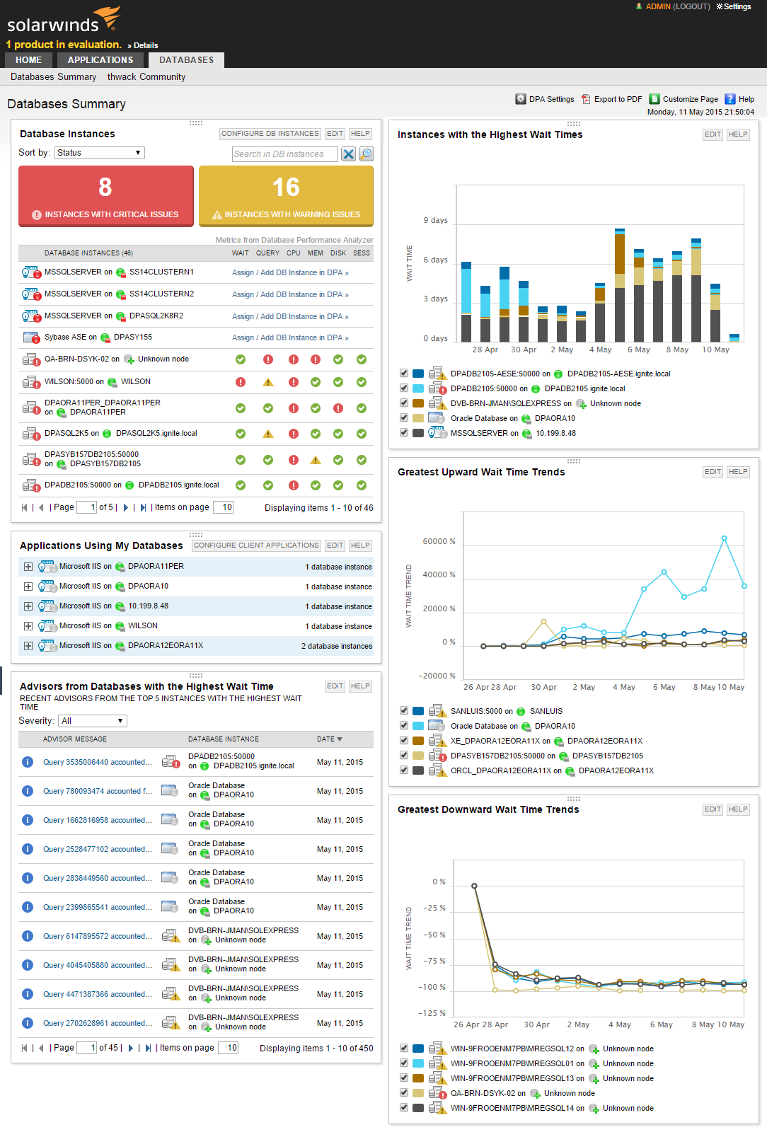
Task: Open the Customize Page icon
Action: [654, 99]
